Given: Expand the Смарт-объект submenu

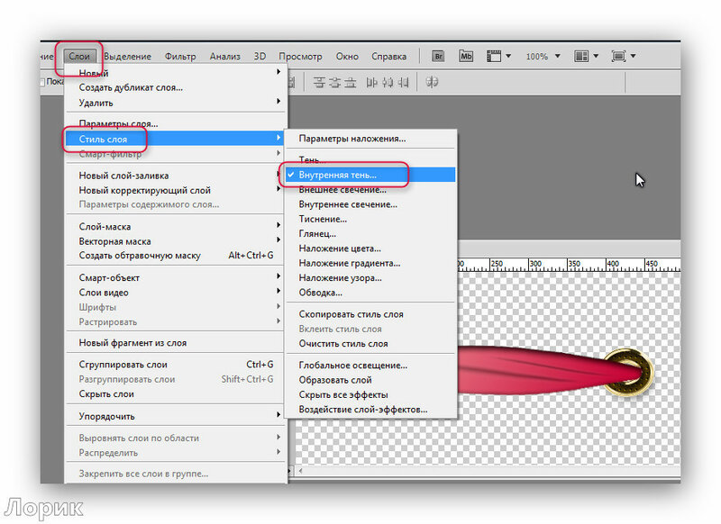Looking at the screenshot, I should (175, 277).
